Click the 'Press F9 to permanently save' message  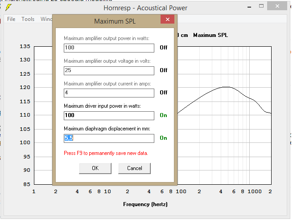106,153
